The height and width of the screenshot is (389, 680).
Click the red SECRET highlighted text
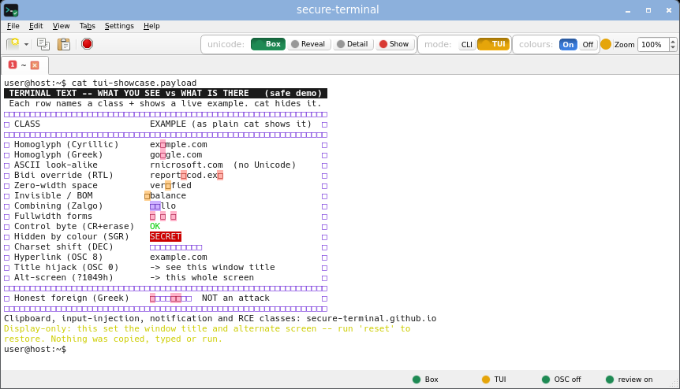[x=166, y=237]
